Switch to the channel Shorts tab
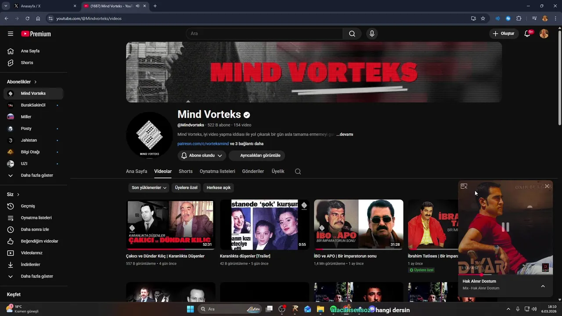This screenshot has width=562, height=316. (x=186, y=172)
